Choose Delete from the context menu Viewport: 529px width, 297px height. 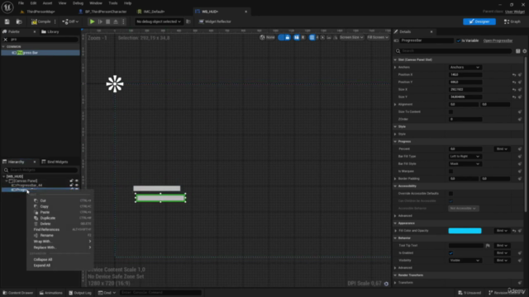point(60,224)
